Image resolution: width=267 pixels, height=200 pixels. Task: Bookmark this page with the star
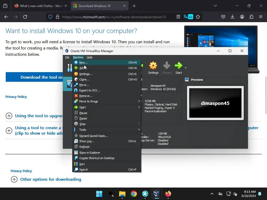[x=198, y=17]
